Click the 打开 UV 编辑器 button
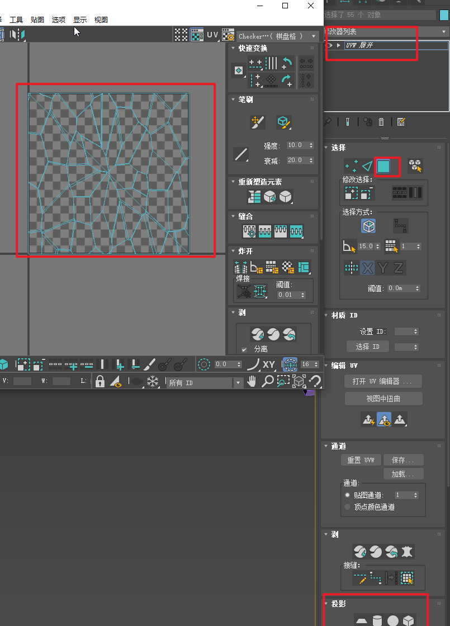The height and width of the screenshot is (626, 450). tap(383, 381)
